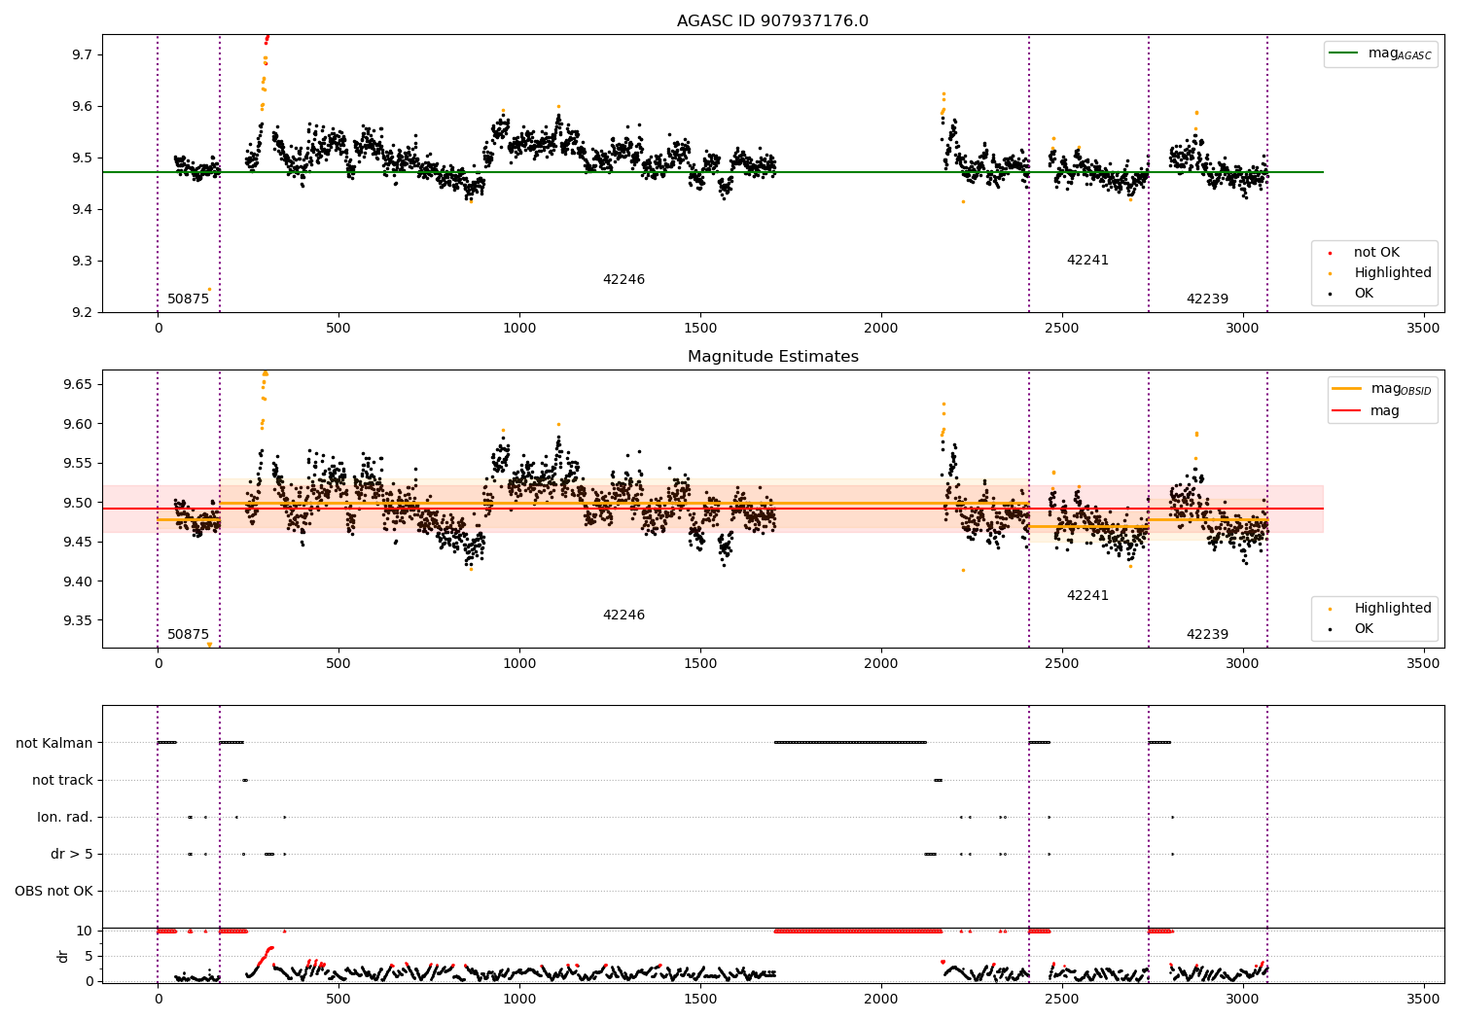Click OBSID label '50875' in the top plot
Viewport: 1459px width, 1021px height.
(188, 299)
